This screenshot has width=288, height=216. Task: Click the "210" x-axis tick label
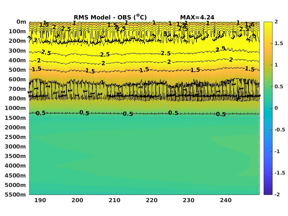point(115,200)
